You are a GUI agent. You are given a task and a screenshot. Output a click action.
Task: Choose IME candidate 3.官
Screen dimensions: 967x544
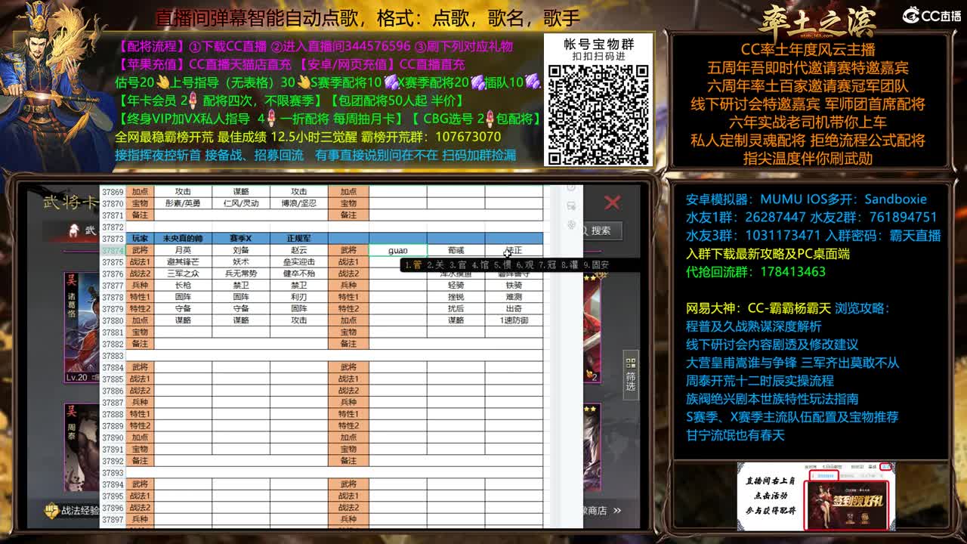coord(457,264)
